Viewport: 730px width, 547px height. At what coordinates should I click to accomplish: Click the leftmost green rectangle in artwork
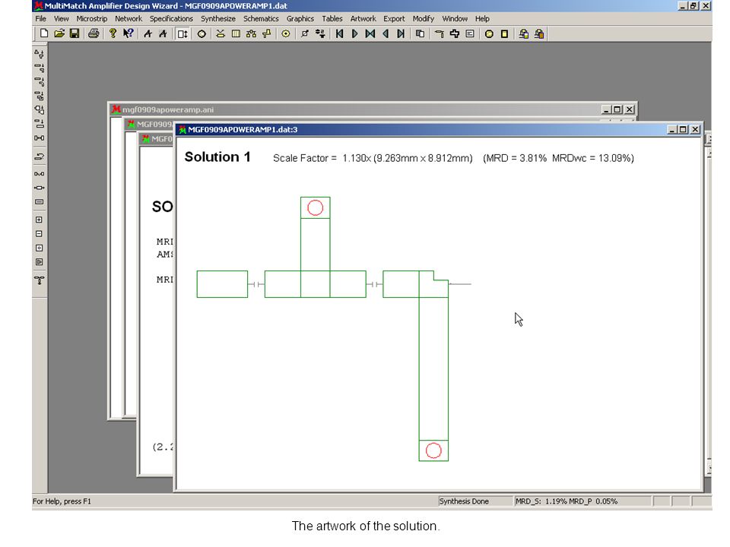[222, 284]
